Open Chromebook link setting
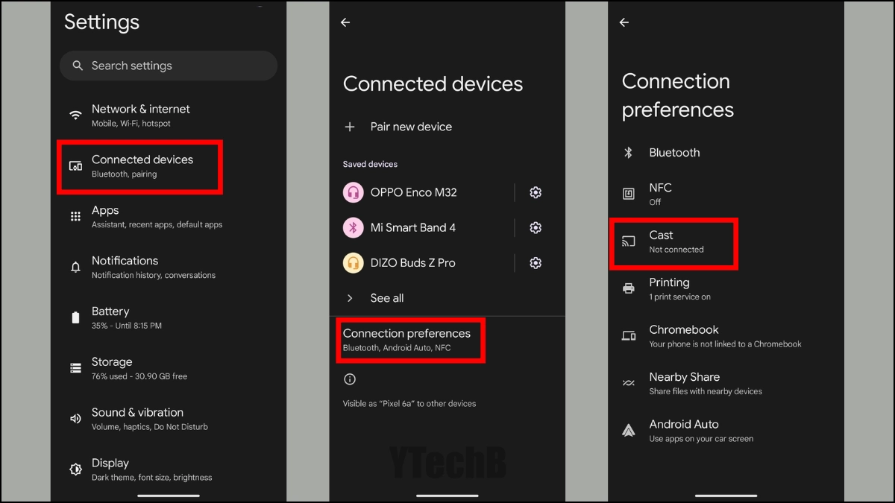895x503 pixels. coord(726,336)
